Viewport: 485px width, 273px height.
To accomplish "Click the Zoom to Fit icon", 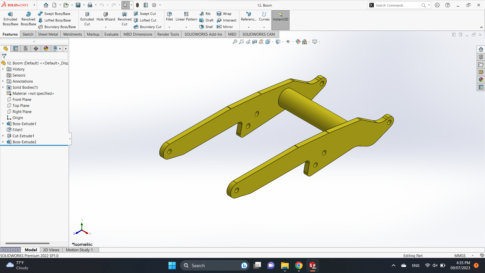I will click(x=235, y=42).
